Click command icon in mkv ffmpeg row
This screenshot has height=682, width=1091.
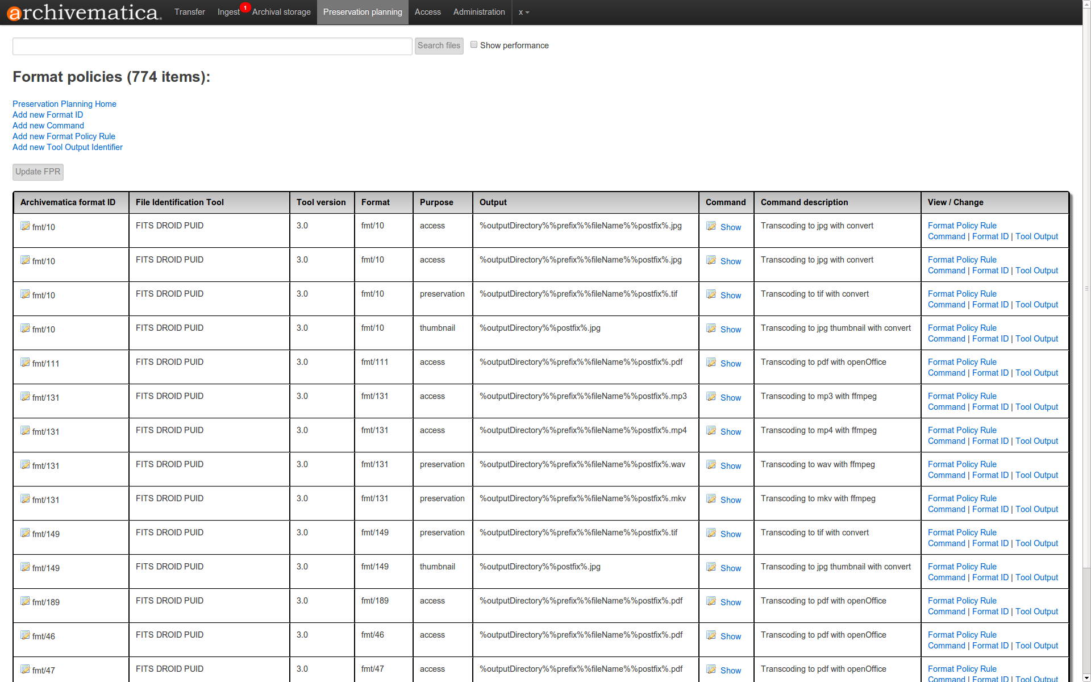711,499
